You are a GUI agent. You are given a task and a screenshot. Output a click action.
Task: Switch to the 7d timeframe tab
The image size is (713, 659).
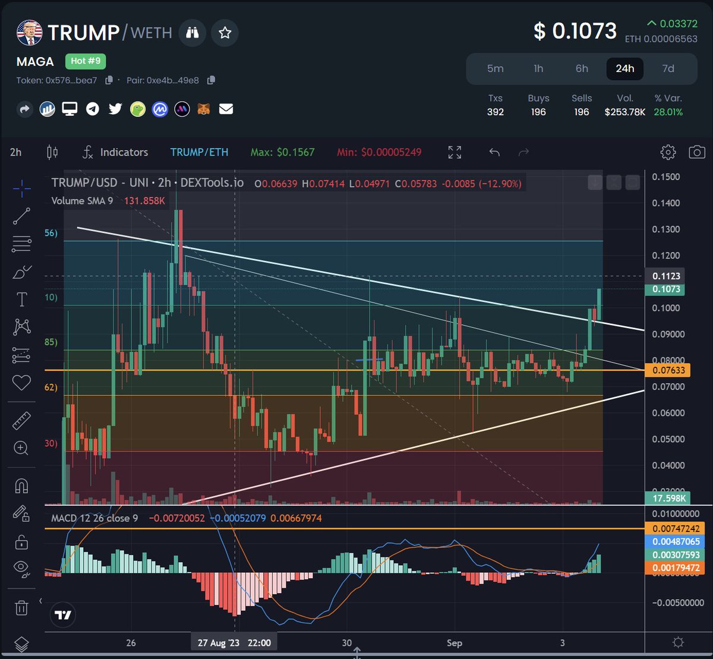pos(668,69)
